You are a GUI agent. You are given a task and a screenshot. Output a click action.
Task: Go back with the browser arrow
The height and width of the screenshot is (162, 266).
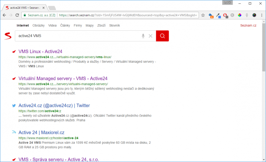[5, 15]
